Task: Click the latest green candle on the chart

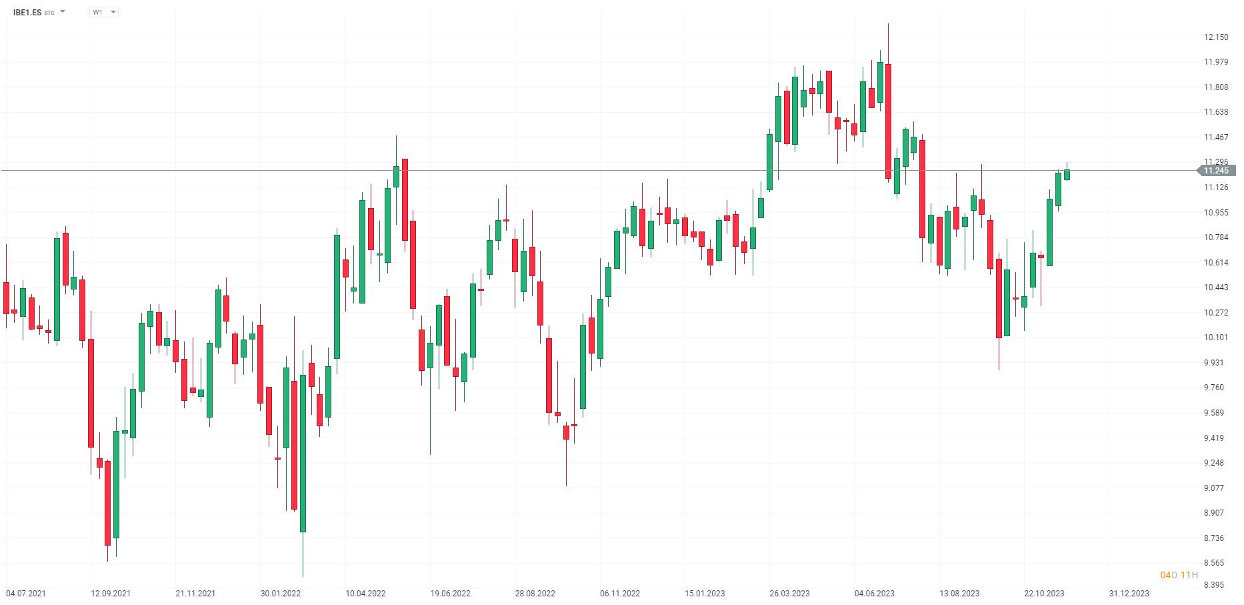Action: (x=1067, y=174)
